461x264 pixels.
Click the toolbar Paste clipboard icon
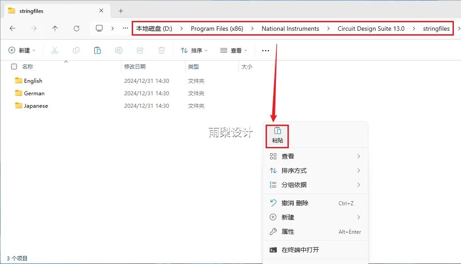click(x=97, y=50)
